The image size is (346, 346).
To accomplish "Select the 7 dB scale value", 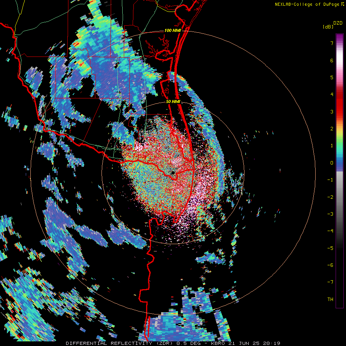I will (x=332, y=43).
